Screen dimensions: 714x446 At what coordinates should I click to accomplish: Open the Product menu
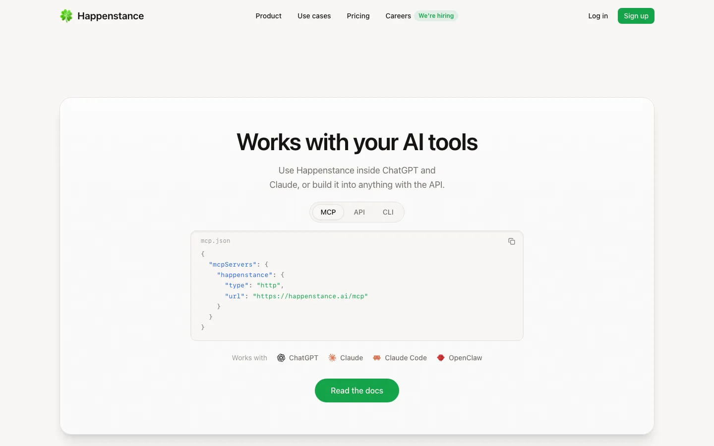(269, 16)
